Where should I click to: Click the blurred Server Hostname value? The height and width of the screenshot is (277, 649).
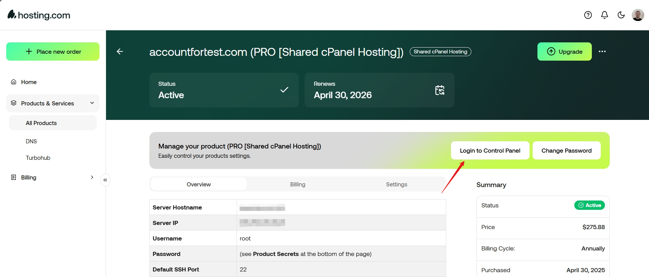click(262, 207)
